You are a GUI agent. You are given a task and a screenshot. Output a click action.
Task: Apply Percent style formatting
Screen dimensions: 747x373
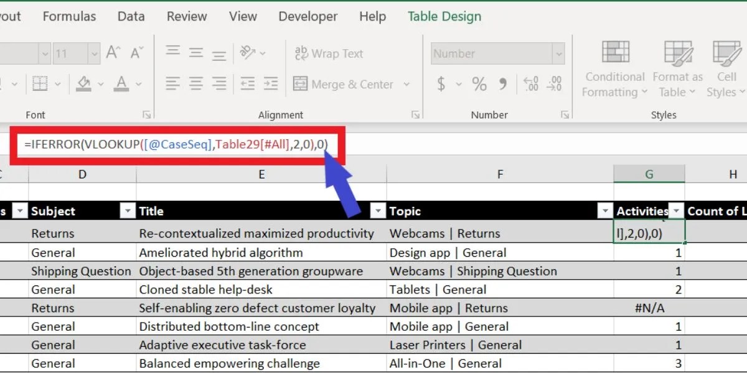coord(479,84)
